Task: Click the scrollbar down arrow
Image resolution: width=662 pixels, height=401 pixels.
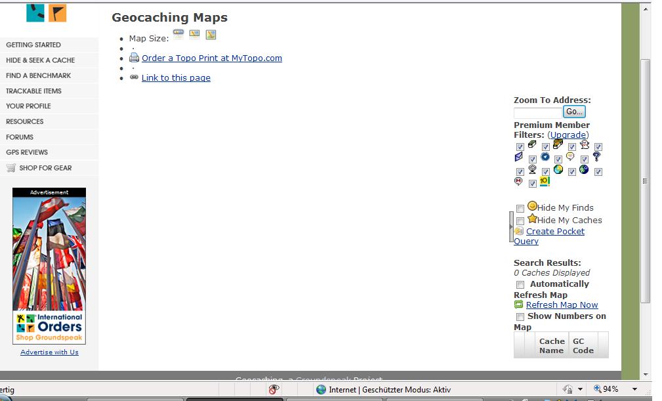Action: click(646, 374)
